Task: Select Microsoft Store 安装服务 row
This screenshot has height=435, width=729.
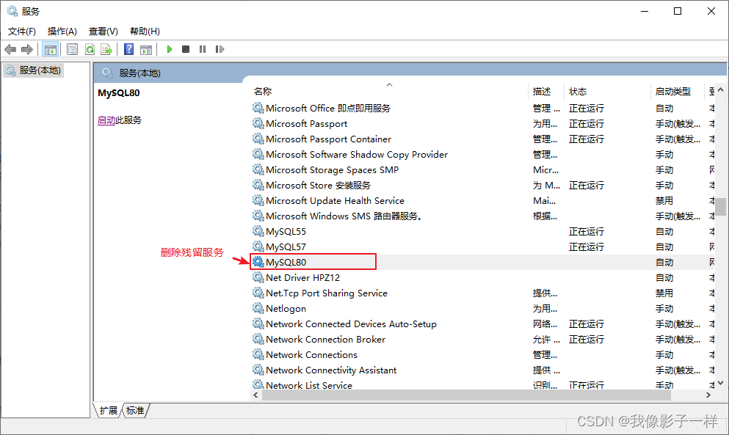Action: 482,185
